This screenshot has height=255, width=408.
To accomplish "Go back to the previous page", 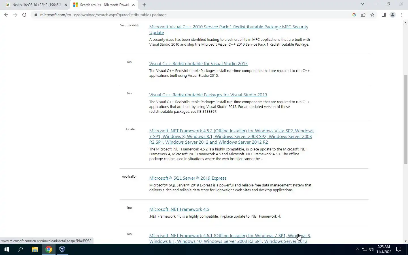I will coord(6,15).
